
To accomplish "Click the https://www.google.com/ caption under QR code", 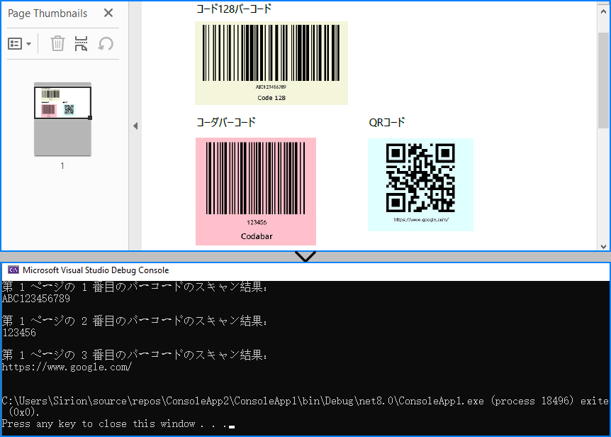I will pyautogui.click(x=421, y=219).
